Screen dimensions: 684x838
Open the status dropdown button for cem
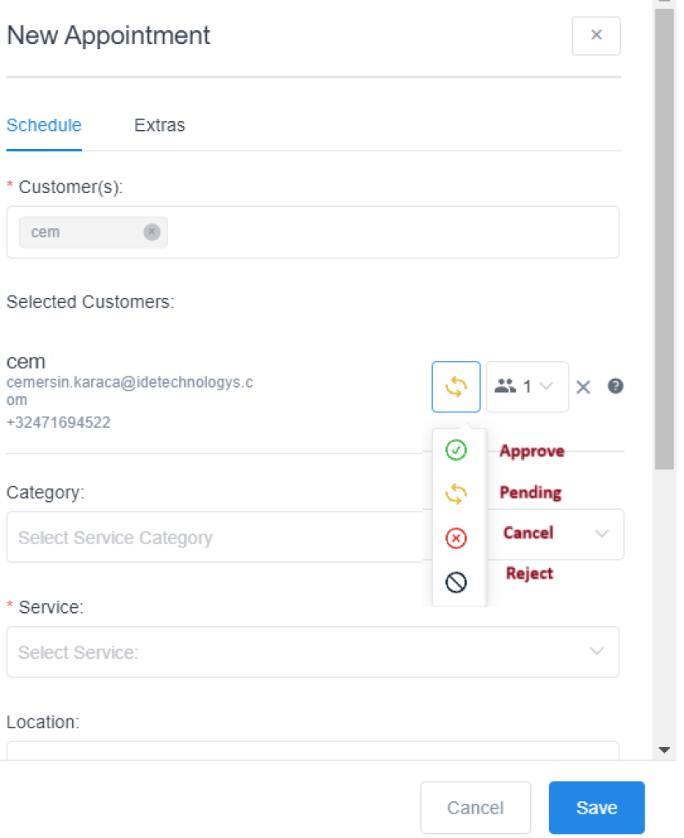pos(456,387)
